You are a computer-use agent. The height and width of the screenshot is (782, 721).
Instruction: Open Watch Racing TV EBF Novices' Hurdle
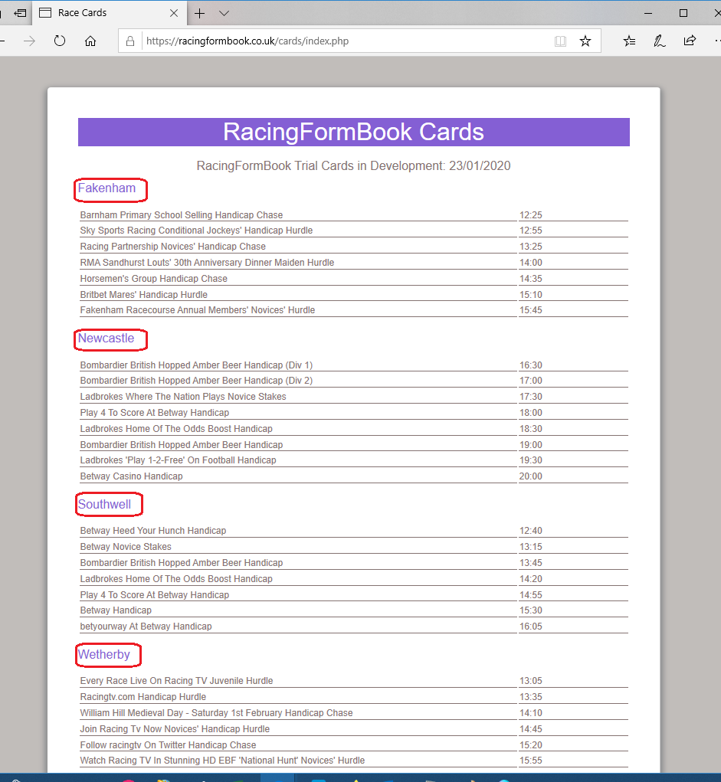(222, 761)
